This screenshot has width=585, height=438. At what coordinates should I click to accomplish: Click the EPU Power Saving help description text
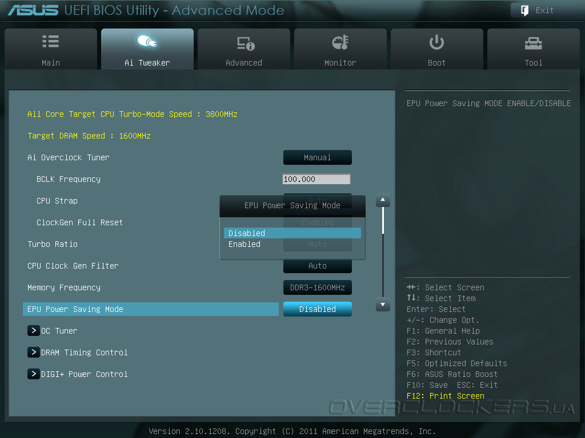click(489, 104)
